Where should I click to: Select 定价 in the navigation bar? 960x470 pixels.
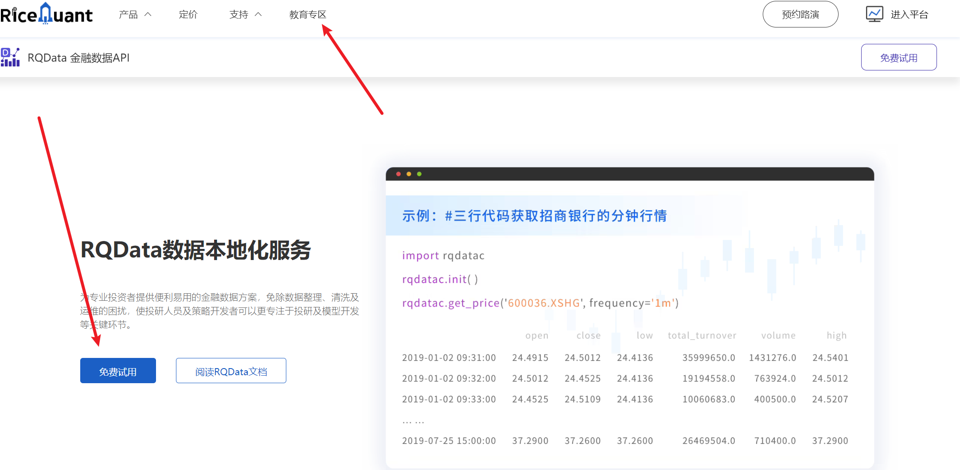[188, 14]
